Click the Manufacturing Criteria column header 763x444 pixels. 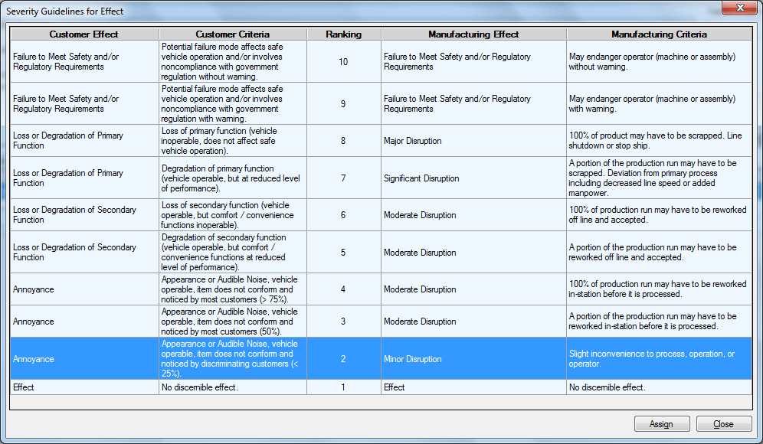point(659,34)
